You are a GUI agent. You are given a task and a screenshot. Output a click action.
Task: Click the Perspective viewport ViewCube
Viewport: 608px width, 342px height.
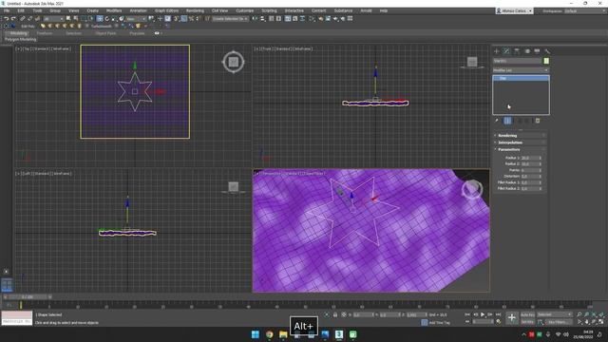pyautogui.click(x=472, y=189)
